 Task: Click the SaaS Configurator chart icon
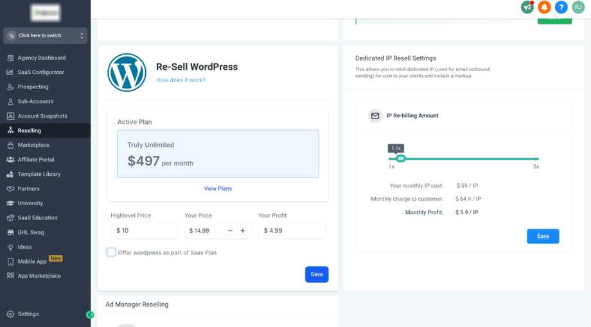click(10, 72)
